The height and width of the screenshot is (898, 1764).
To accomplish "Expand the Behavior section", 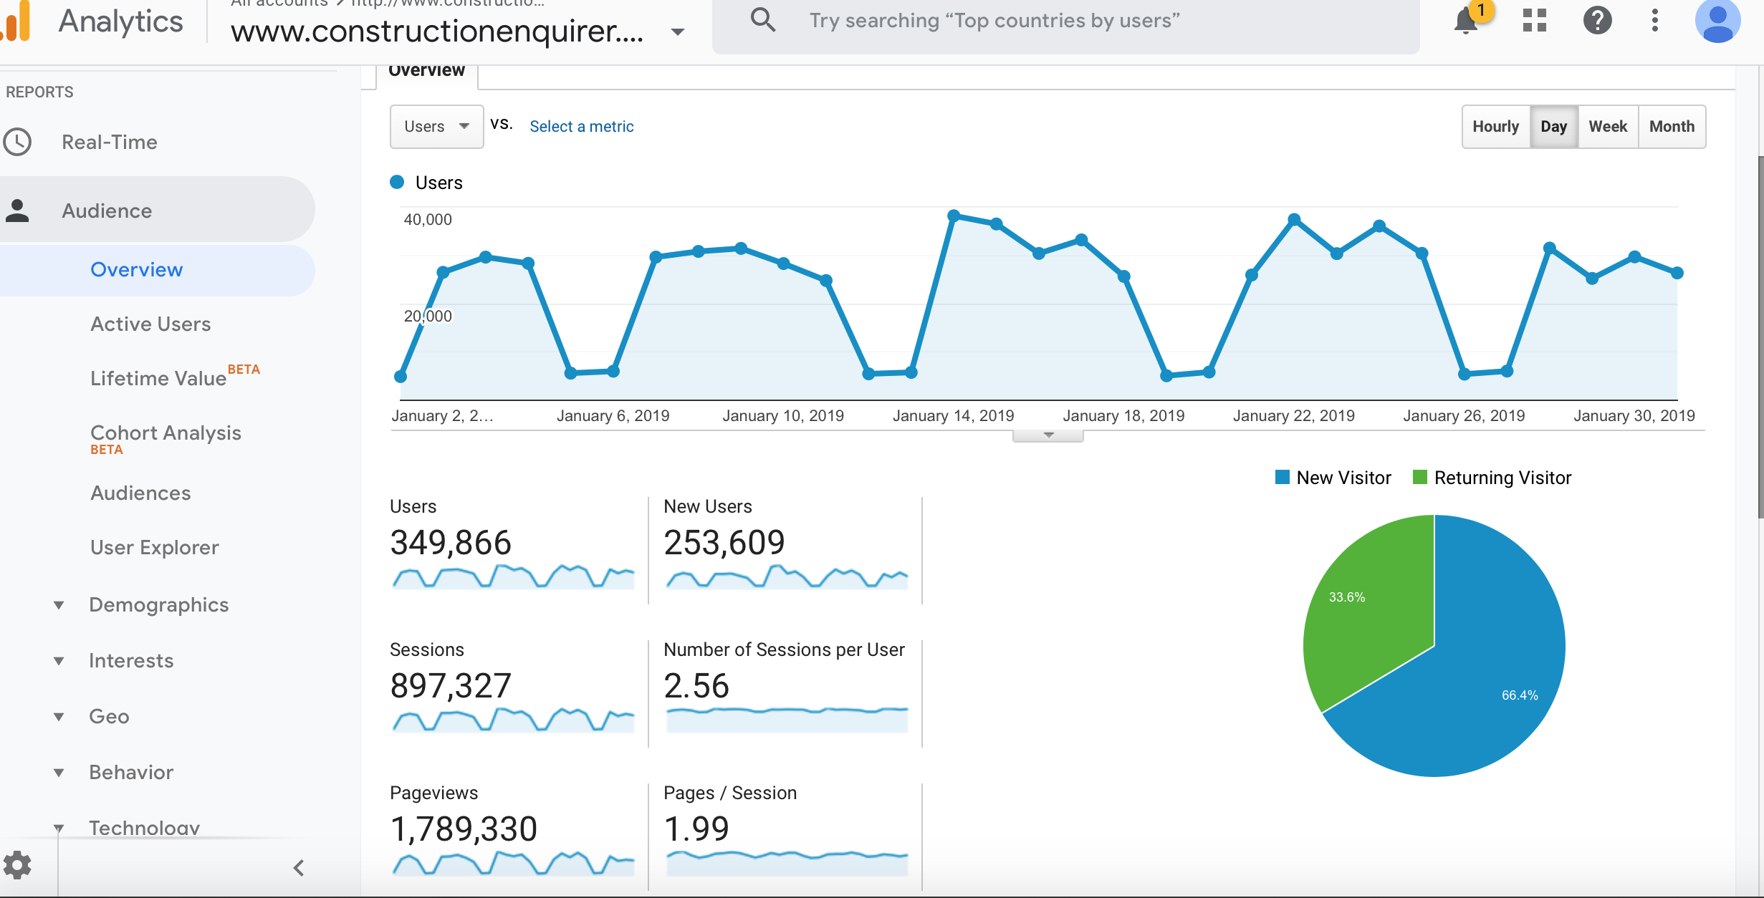I will click(59, 773).
